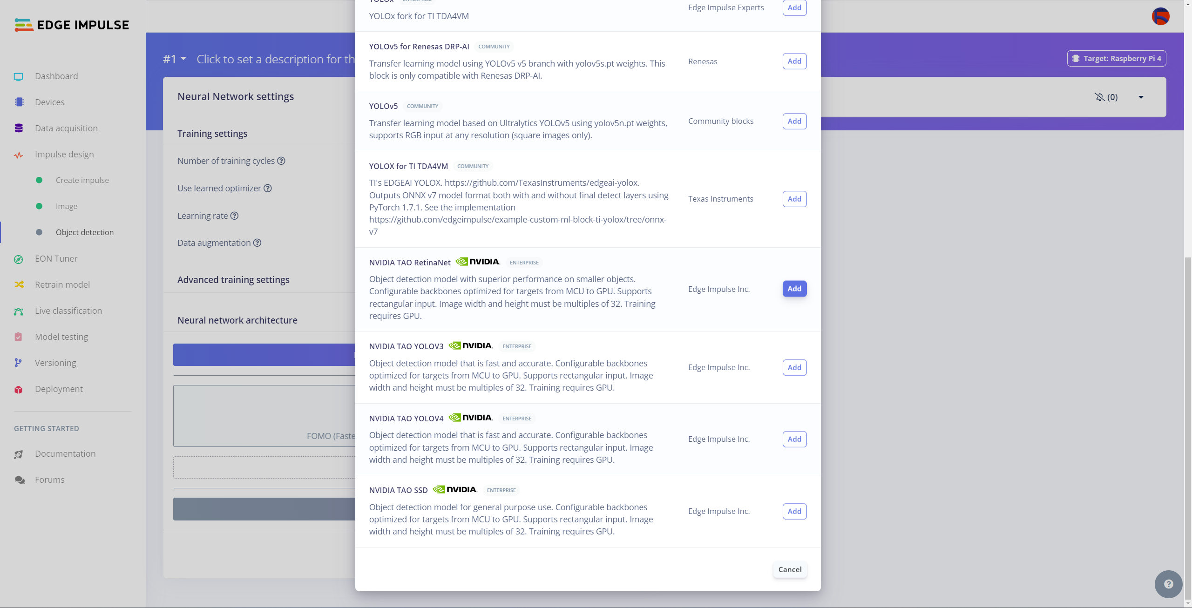Add the NVIDIA TAO YOLOV4 block

(x=794, y=439)
